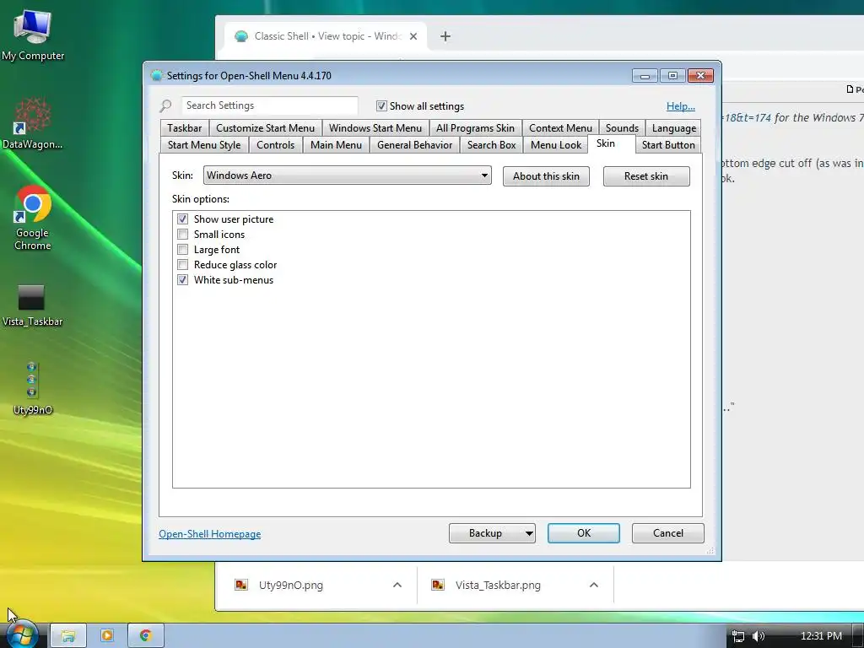Click the 12:31 PM taskbar clock

pos(821,636)
